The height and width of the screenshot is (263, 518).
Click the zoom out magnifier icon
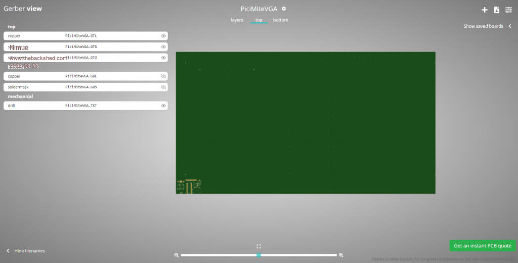(177, 255)
